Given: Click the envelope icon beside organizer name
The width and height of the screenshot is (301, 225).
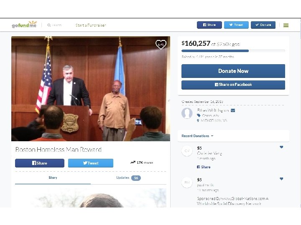Looking at the screenshot, I should coord(233,110).
